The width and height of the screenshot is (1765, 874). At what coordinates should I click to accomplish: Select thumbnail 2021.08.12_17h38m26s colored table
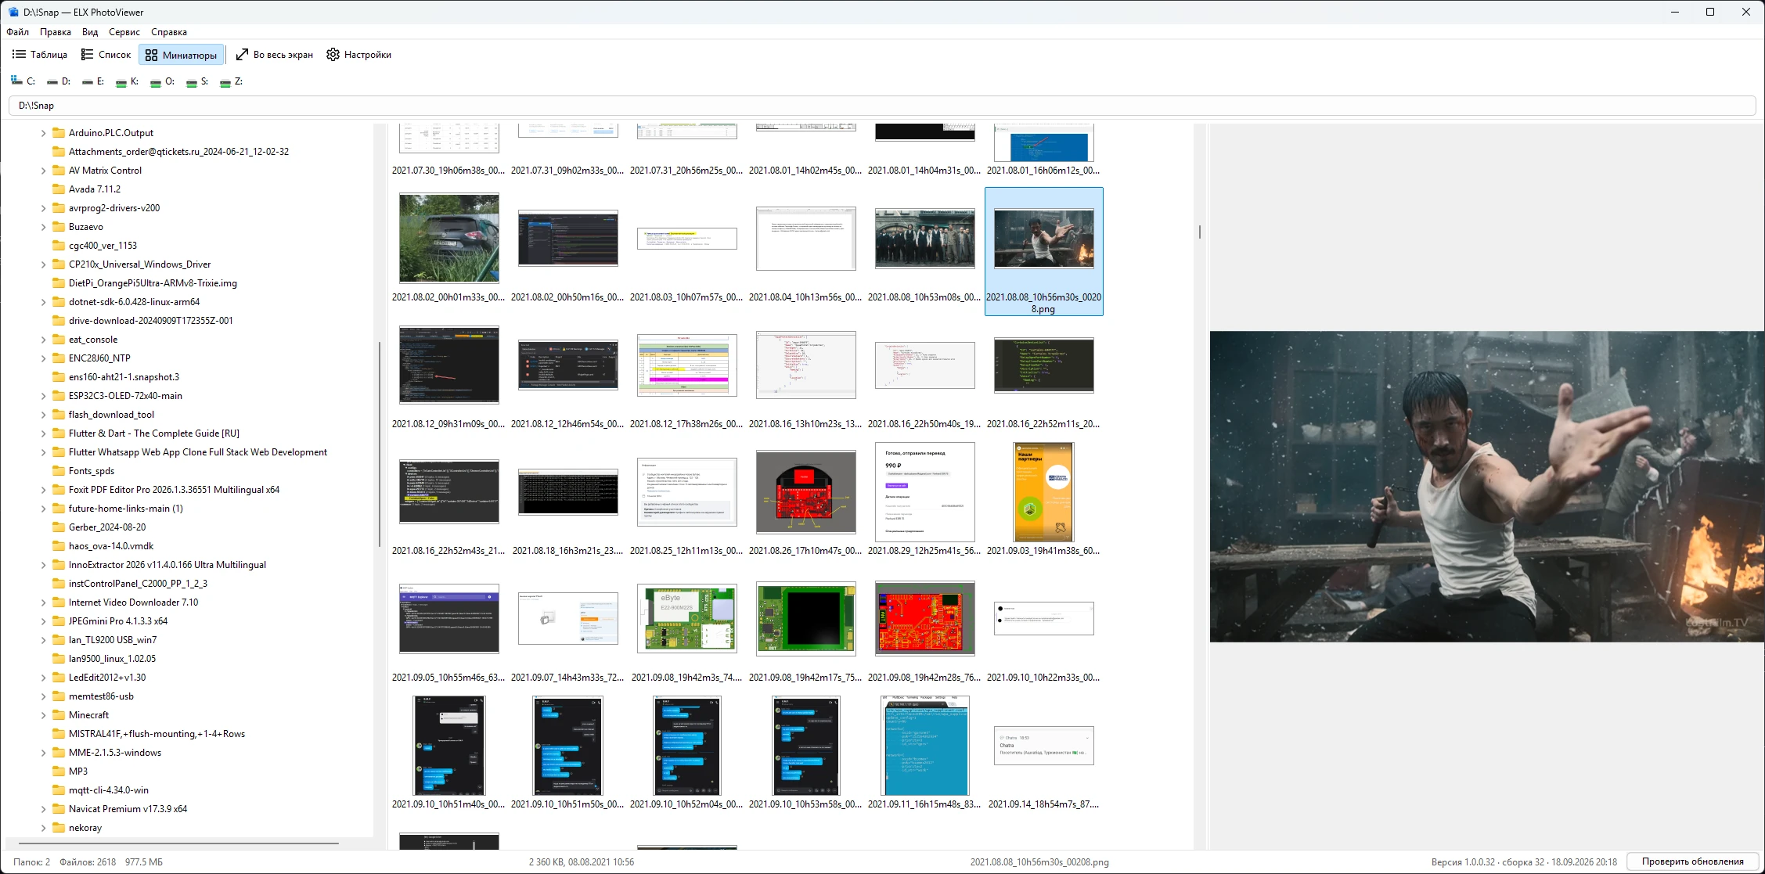click(x=687, y=365)
